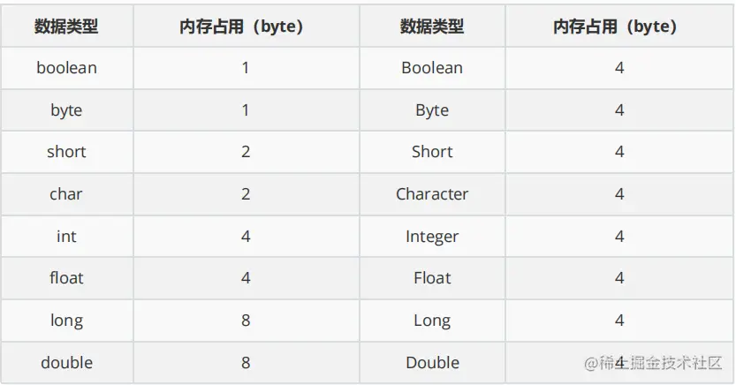Select the Double wrapper class cell
This screenshot has width=736, height=385.
[x=432, y=363]
